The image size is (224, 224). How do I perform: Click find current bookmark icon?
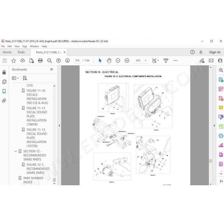click(25, 78)
